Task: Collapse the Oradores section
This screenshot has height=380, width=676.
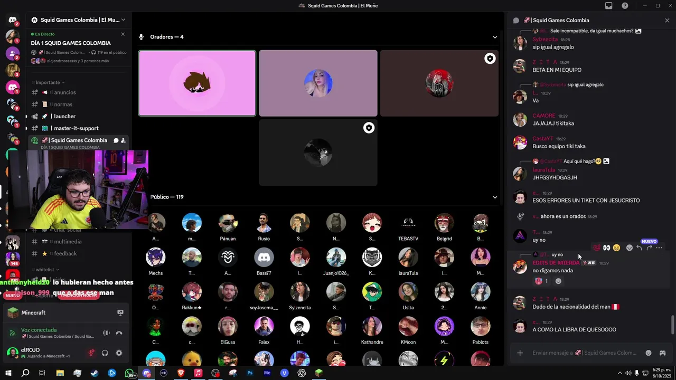Action: tap(495, 37)
